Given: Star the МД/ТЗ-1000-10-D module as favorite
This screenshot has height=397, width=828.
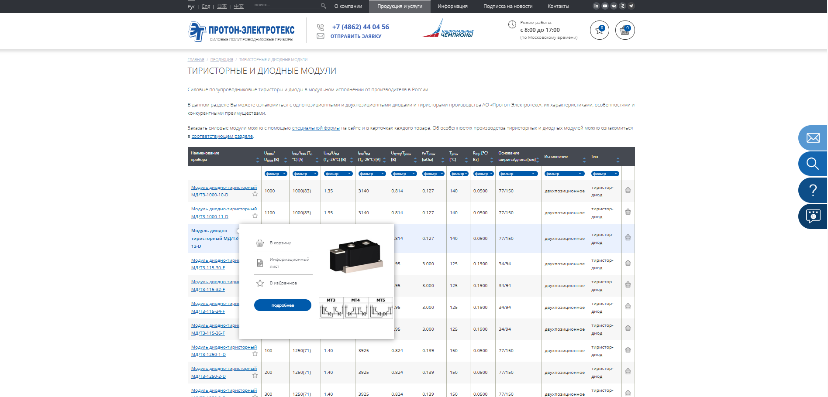Looking at the screenshot, I should (255, 194).
